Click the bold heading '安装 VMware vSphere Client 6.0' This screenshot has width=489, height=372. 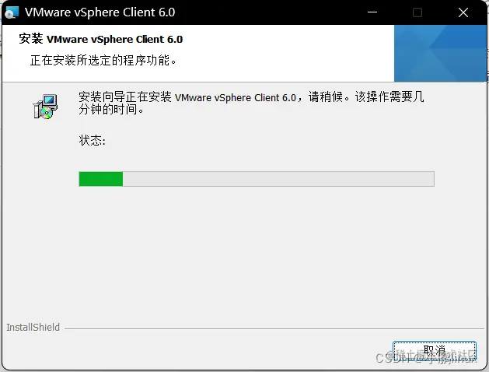coord(101,40)
